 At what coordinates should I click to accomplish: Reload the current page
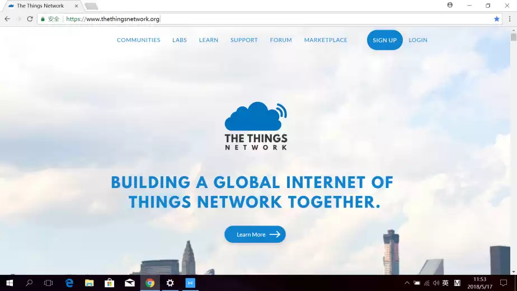[30, 19]
